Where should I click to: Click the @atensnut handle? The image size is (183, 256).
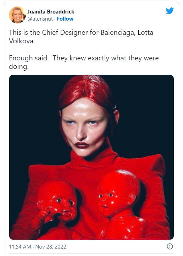[40, 19]
